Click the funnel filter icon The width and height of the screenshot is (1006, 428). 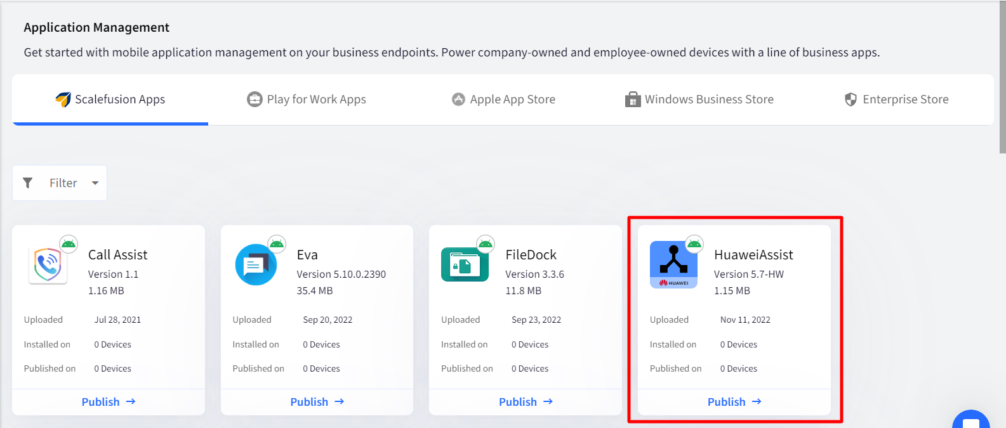28,183
